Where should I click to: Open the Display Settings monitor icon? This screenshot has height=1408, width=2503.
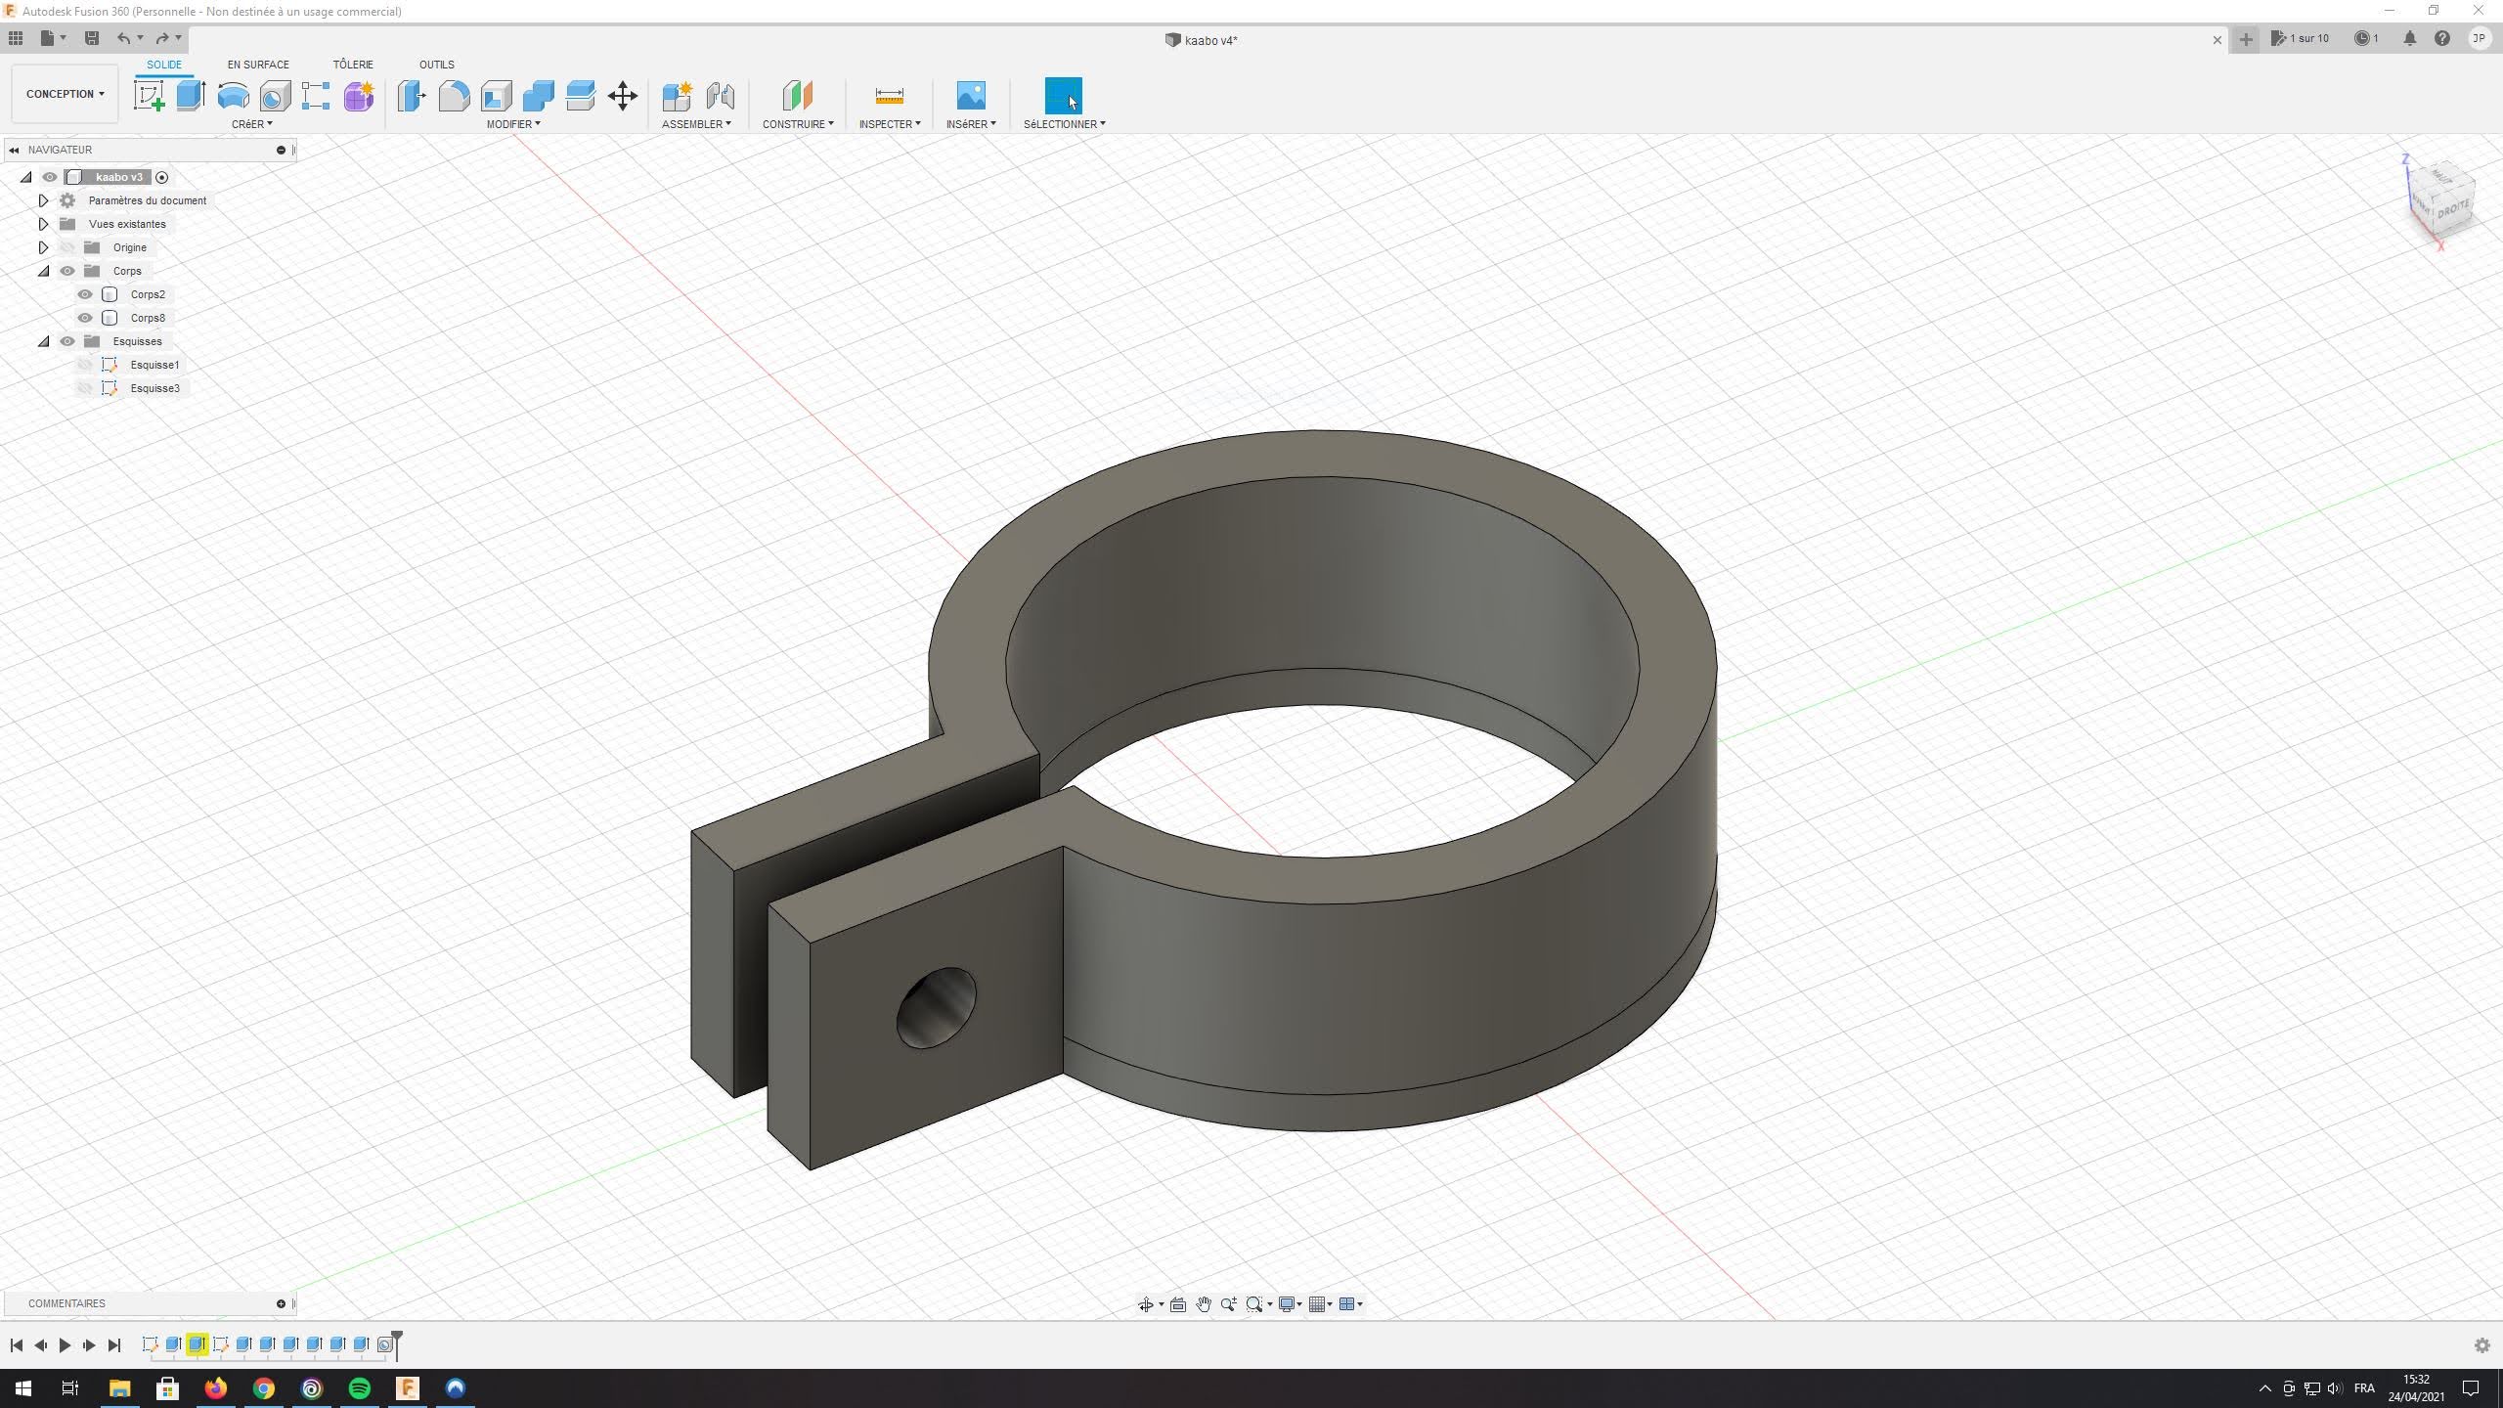pyautogui.click(x=1287, y=1304)
